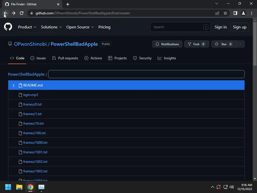
Task: Click the lock icon in address bar
Action: (32, 13)
